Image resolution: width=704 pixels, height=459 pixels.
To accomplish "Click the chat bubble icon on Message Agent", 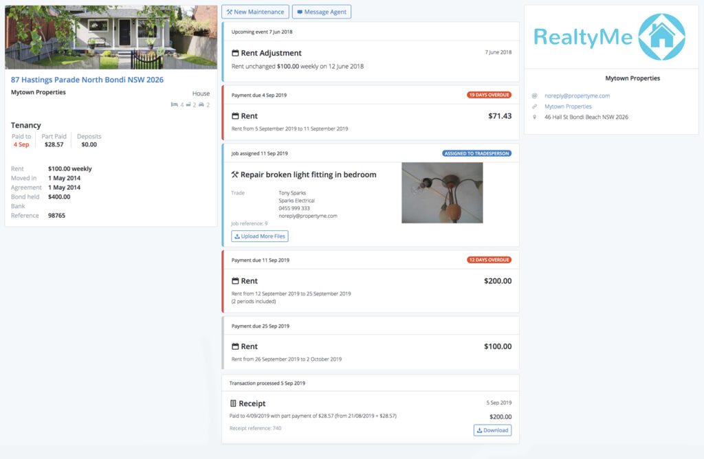I will [299, 12].
